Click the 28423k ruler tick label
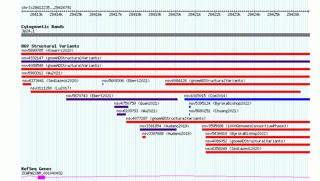Screen dimensions: 320x181 coord(234,14)
